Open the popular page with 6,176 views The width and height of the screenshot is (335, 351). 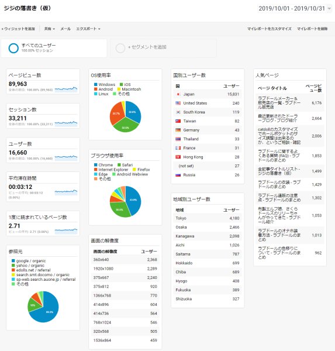[x=279, y=103]
